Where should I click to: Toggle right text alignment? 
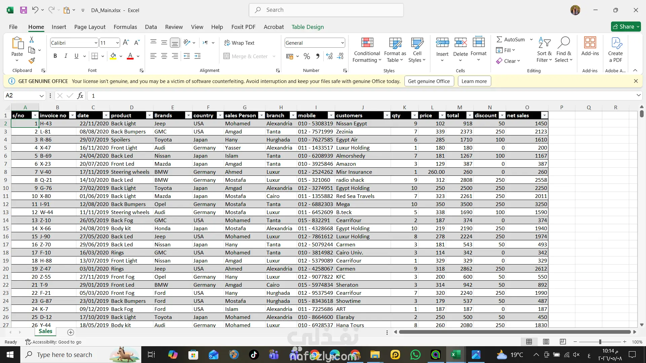point(175,56)
